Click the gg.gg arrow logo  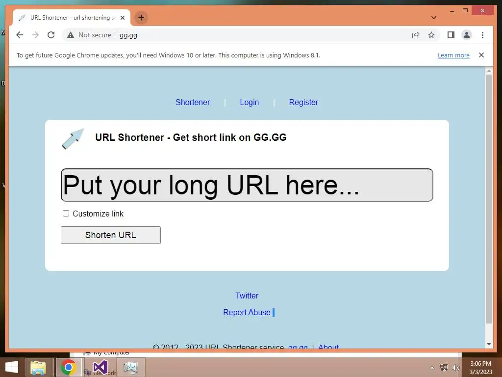click(x=73, y=138)
